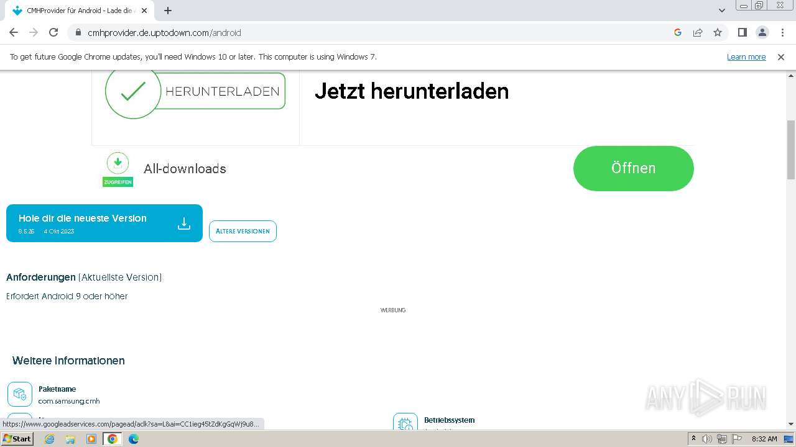Click the WERBUNG label
The image size is (796, 447).
393,310
